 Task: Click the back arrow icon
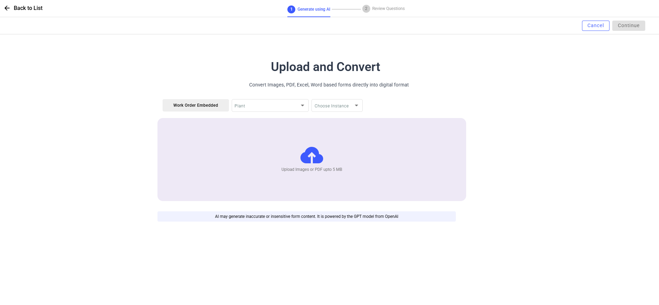click(7, 8)
